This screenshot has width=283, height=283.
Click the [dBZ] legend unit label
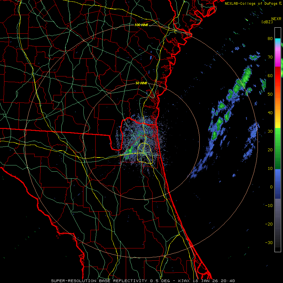coord(267,22)
